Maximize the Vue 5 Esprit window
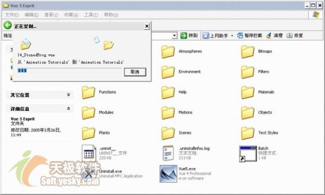325x195 pixels. tap(314, 5)
